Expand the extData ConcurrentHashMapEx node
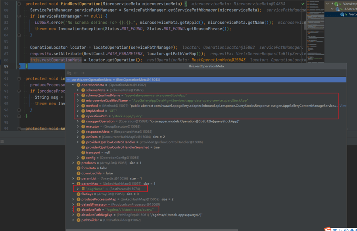The height and width of the screenshot is (231, 357). click(x=78, y=137)
